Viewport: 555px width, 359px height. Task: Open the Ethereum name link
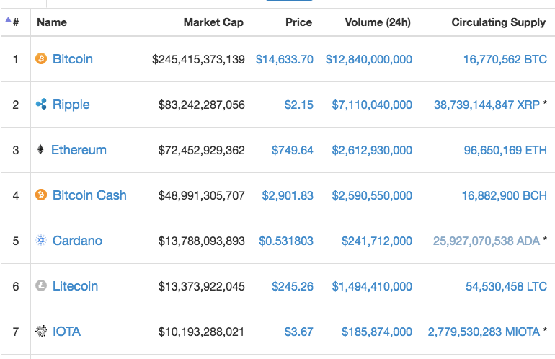[x=79, y=150]
